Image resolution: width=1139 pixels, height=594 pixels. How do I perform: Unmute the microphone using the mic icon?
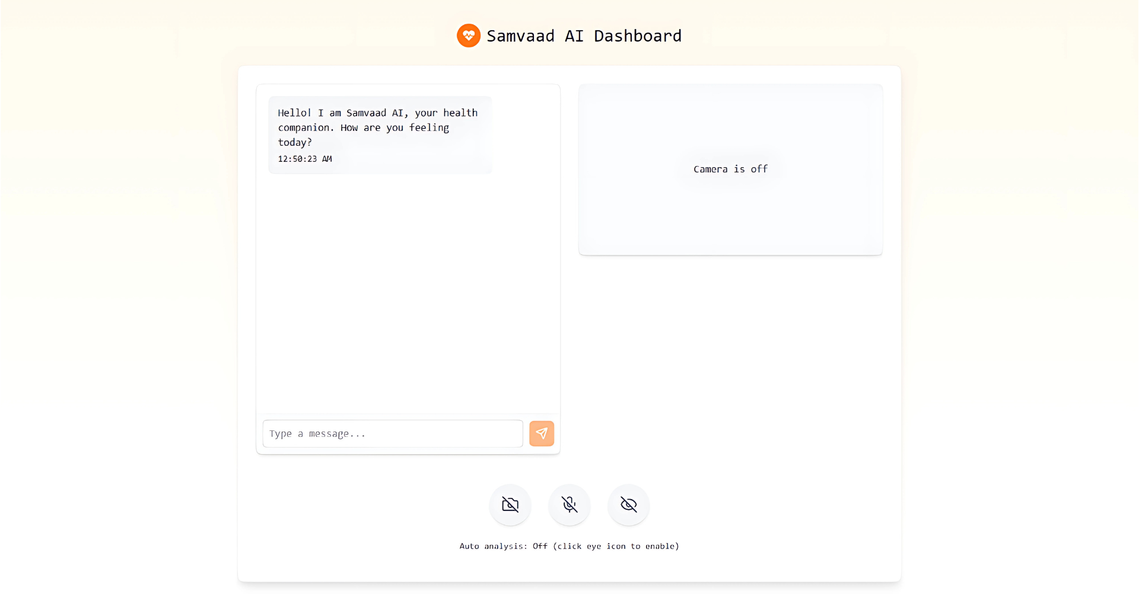(569, 504)
